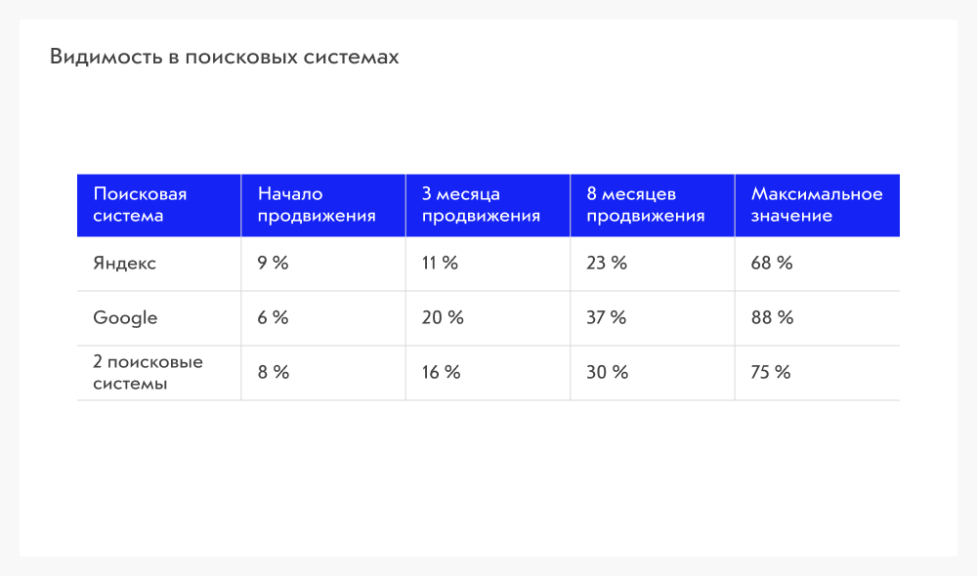Select the Начало продвижения column header
Image resolution: width=977 pixels, height=576 pixels.
(323, 205)
